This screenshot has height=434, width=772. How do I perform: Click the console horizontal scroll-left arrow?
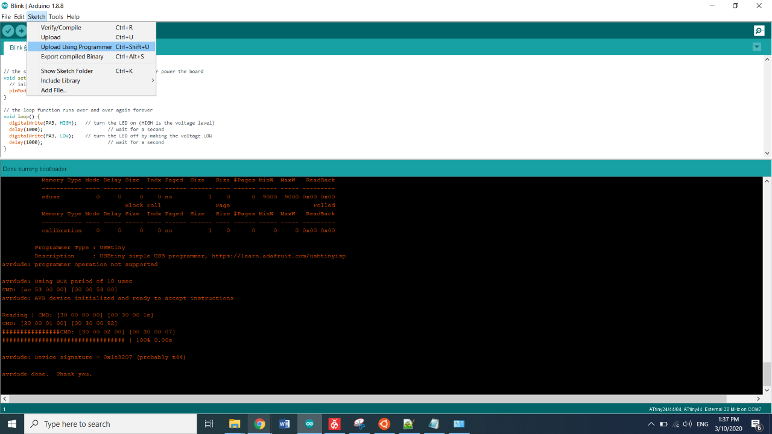point(4,398)
